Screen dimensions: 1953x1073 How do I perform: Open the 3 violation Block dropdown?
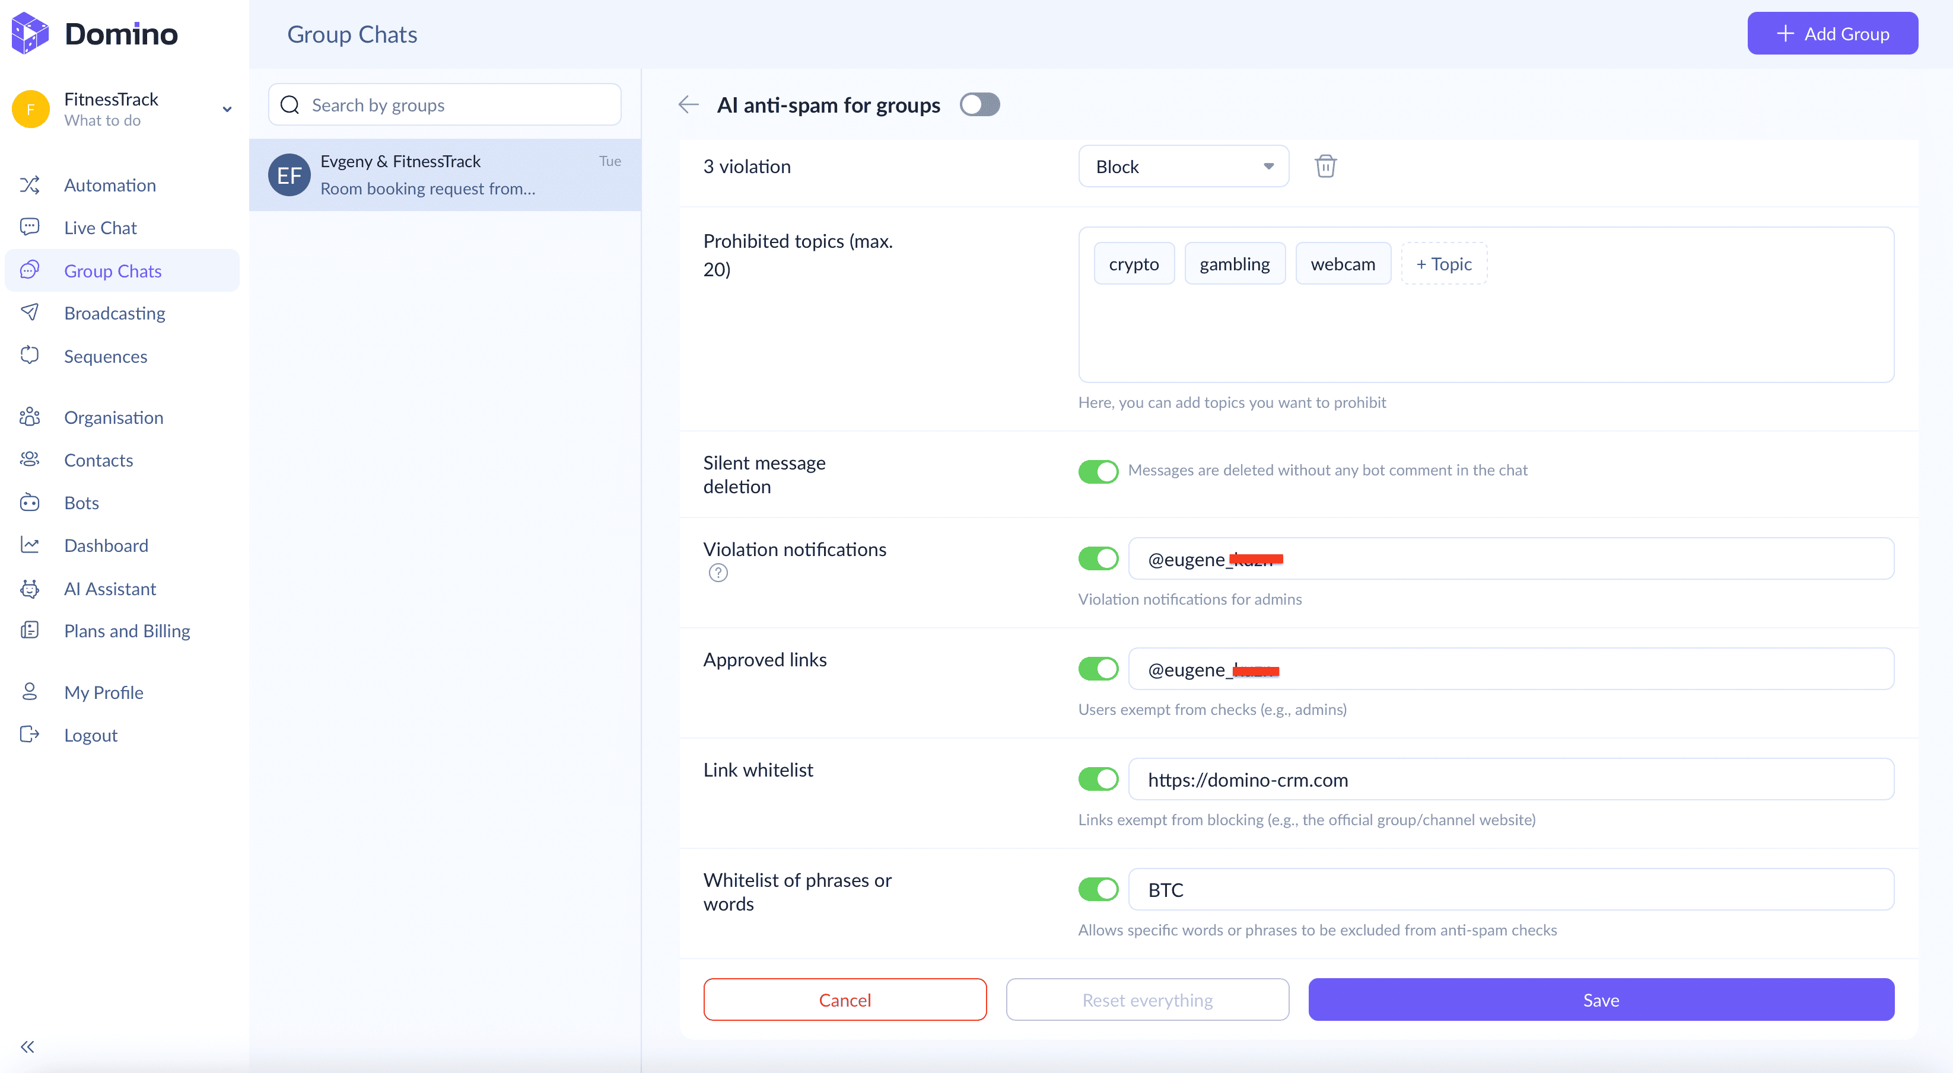click(1184, 167)
